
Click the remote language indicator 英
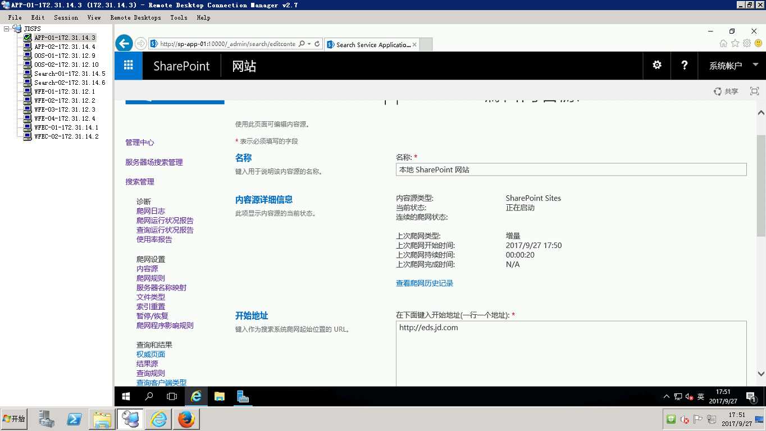point(701,397)
